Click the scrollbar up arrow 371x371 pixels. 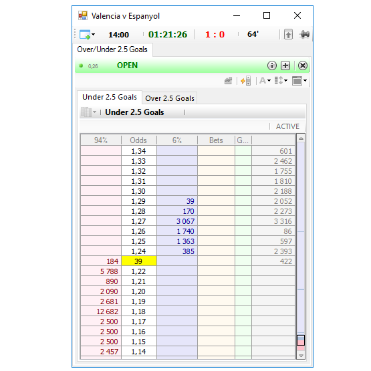tap(301, 138)
